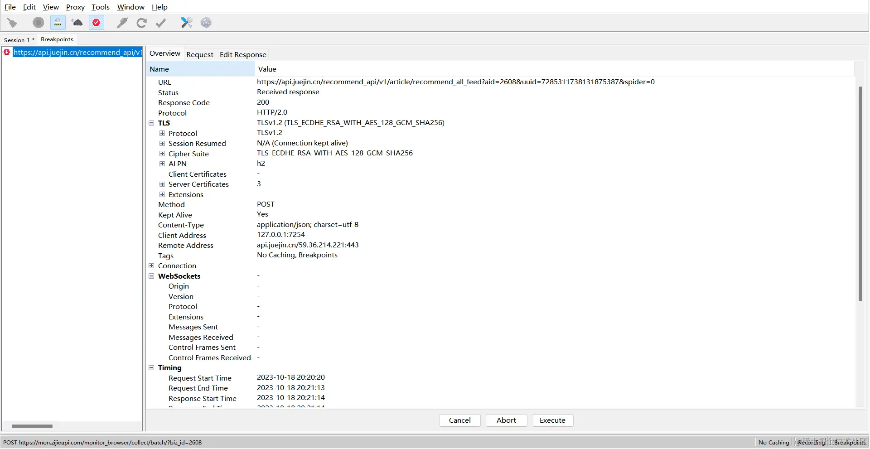Toggle No Caching in the status bar
The image size is (870, 449).
[774, 442]
